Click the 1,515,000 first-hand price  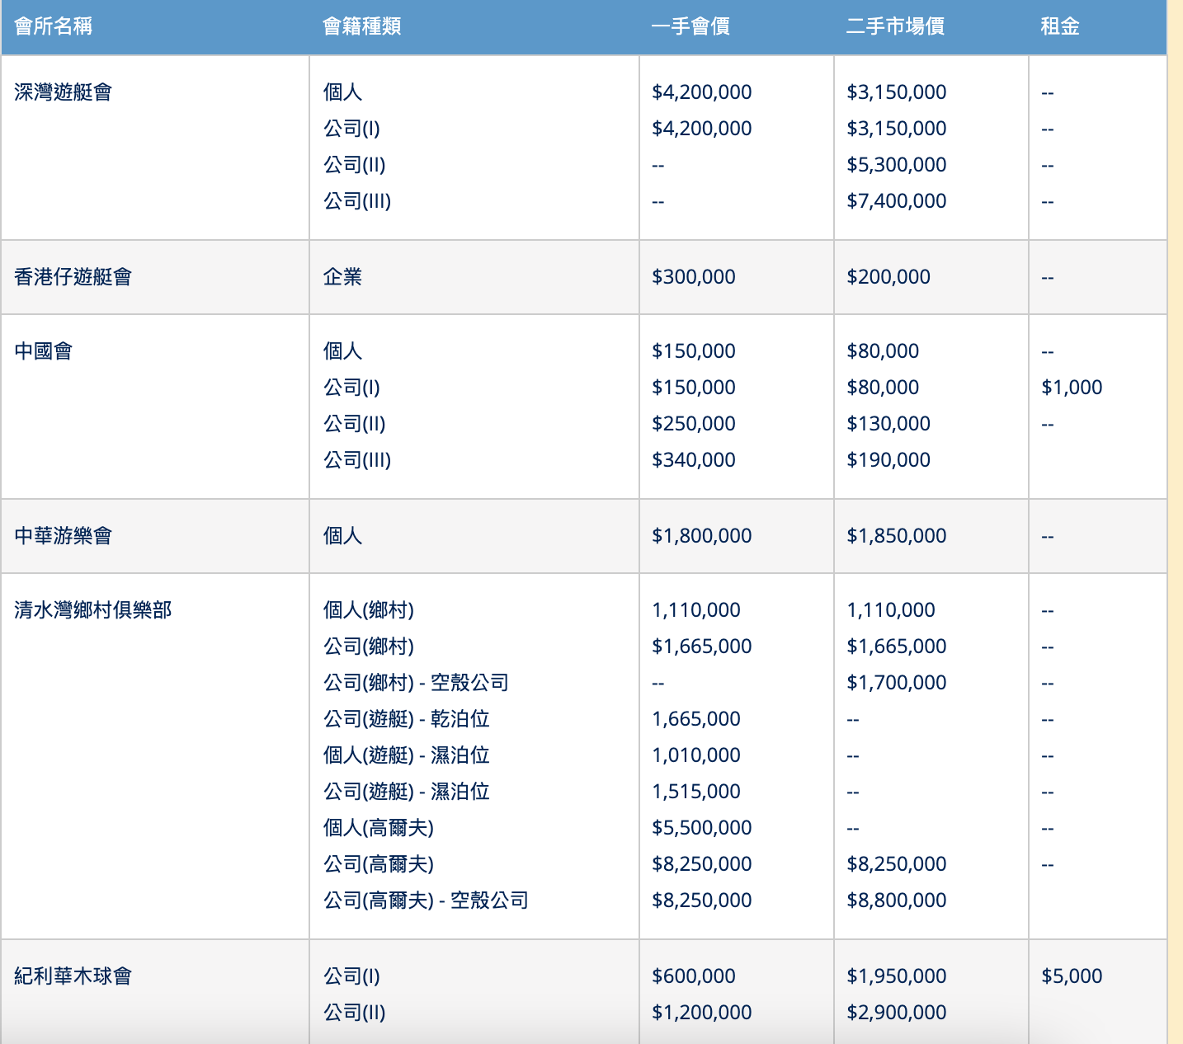tap(695, 792)
